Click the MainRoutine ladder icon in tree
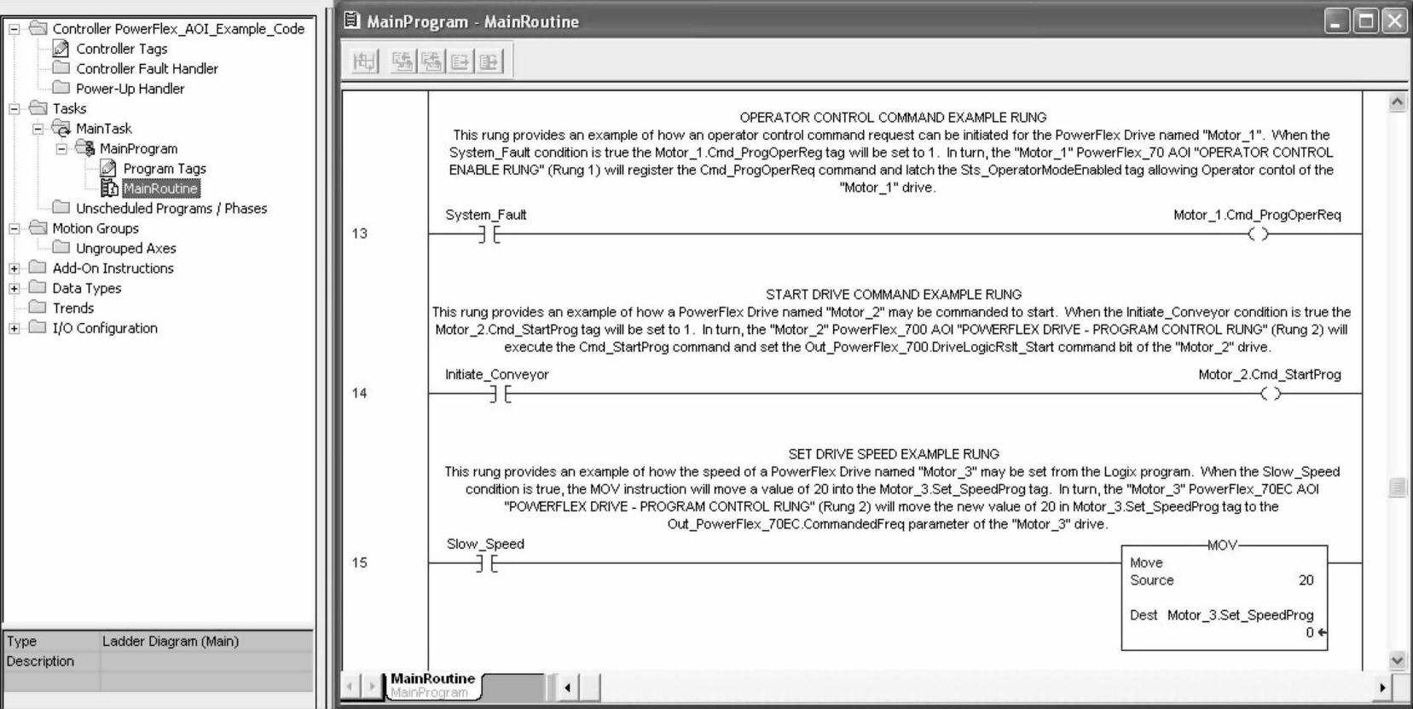The height and width of the screenshot is (709, 1413). tap(109, 188)
